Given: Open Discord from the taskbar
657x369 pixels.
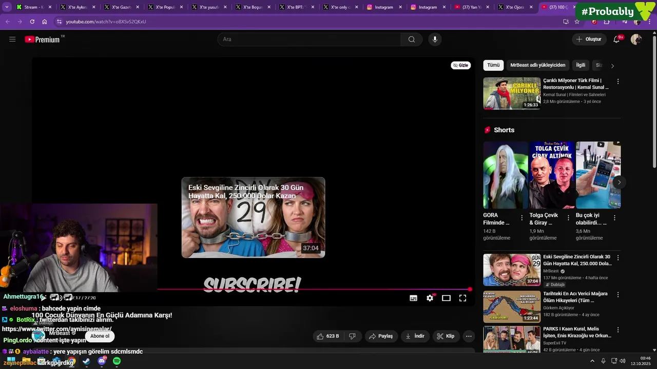Looking at the screenshot, I should [x=102, y=361].
